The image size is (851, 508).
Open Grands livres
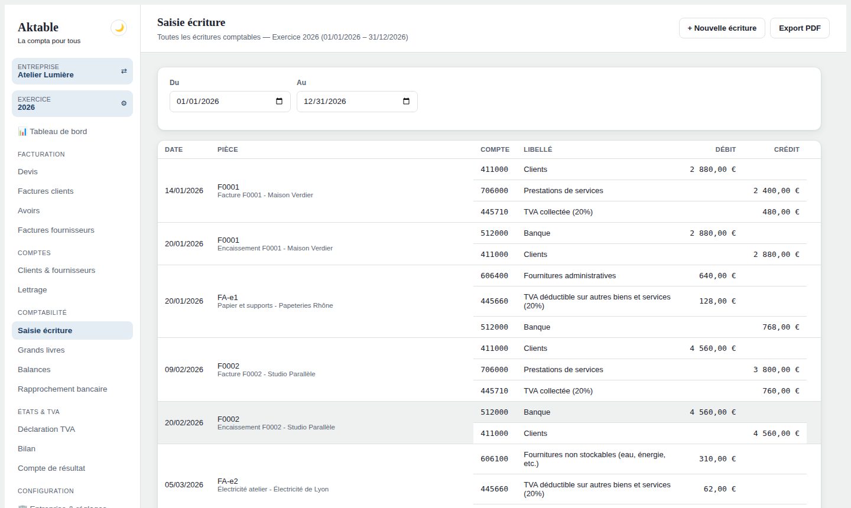click(72, 350)
